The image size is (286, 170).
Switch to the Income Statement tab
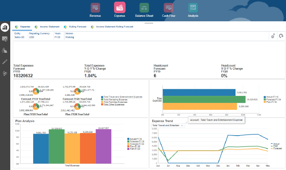49,26
